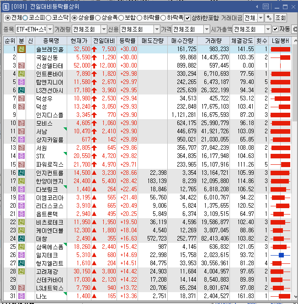Click the 경 badge on 모비스 row

21,123
